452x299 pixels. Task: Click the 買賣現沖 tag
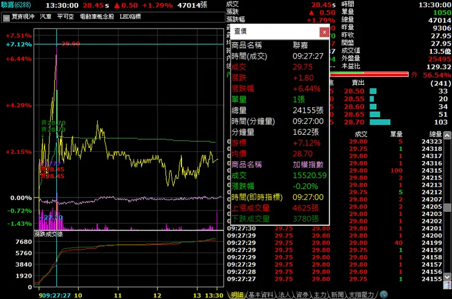coord(23,16)
